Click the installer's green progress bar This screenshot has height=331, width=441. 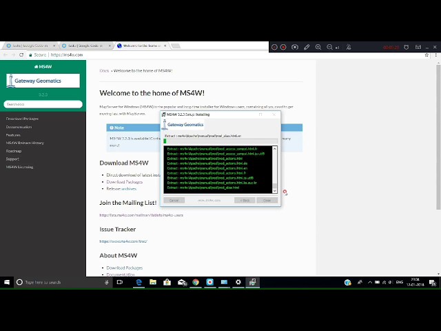coord(220,141)
